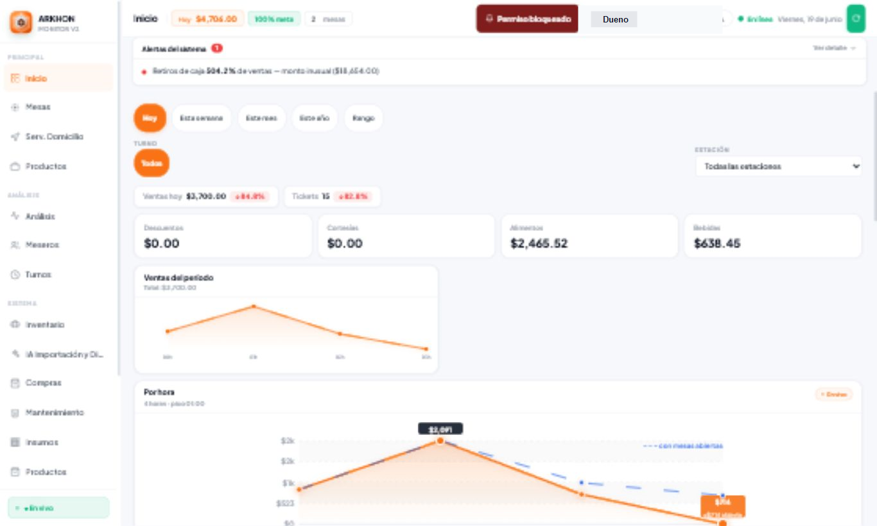This screenshot has width=877, height=526.
Task: Open the Mantenimiento page
Action: pos(59,412)
